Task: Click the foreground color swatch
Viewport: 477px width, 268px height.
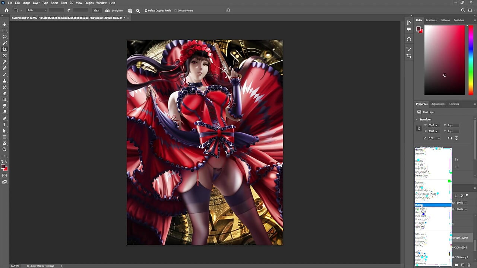Action: tap(3, 166)
